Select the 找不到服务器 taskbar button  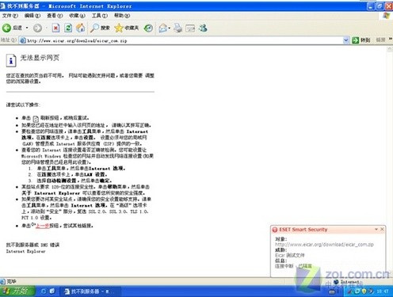[90, 291]
